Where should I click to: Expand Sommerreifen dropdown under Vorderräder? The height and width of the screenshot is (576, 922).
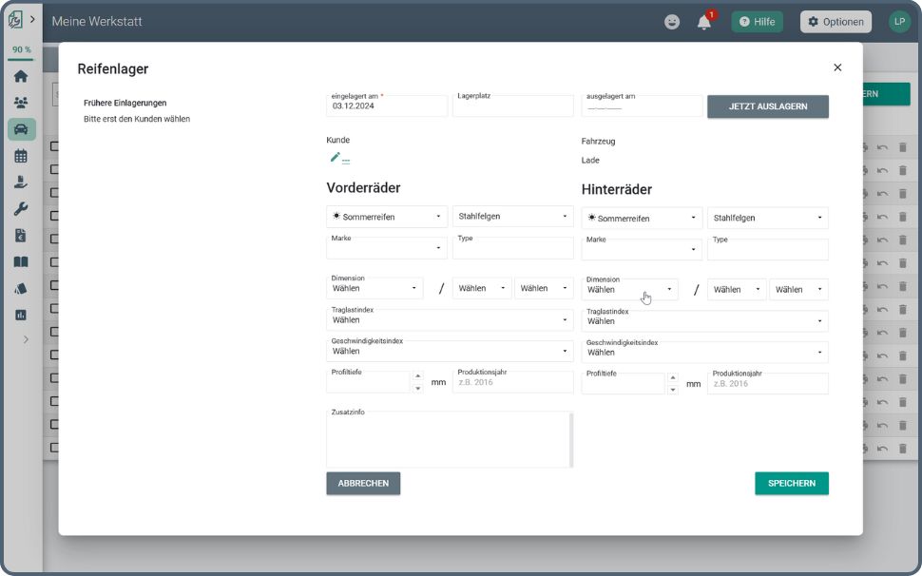coord(387,217)
